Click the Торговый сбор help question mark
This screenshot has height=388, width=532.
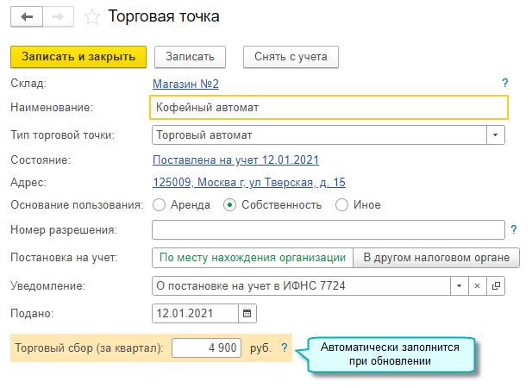click(x=284, y=347)
